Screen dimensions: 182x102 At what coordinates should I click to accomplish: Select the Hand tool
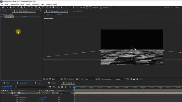click(11, 7)
